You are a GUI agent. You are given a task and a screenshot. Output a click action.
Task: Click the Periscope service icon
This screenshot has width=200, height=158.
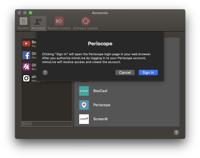click(x=84, y=105)
